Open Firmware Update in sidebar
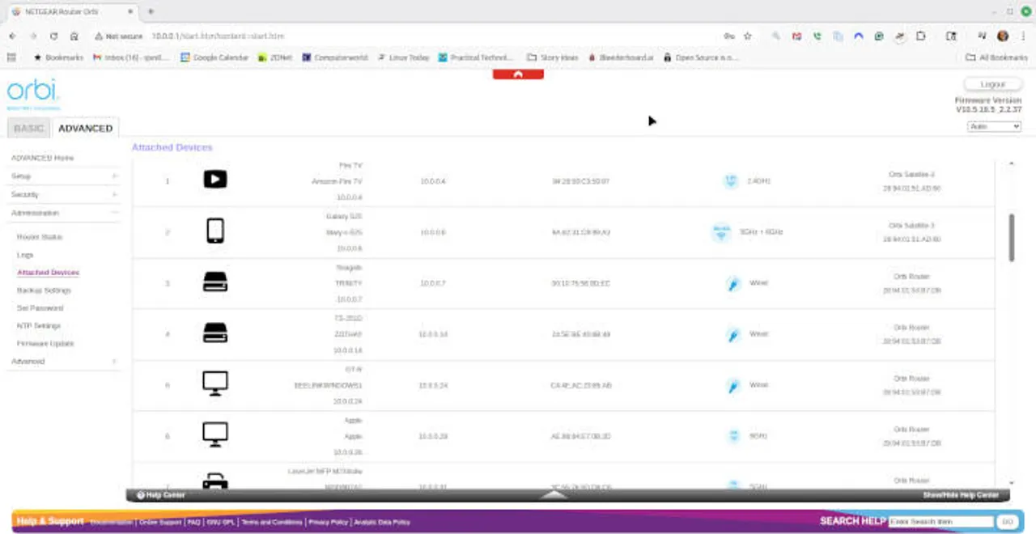Viewport: 1036px width, 534px height. [x=45, y=344]
